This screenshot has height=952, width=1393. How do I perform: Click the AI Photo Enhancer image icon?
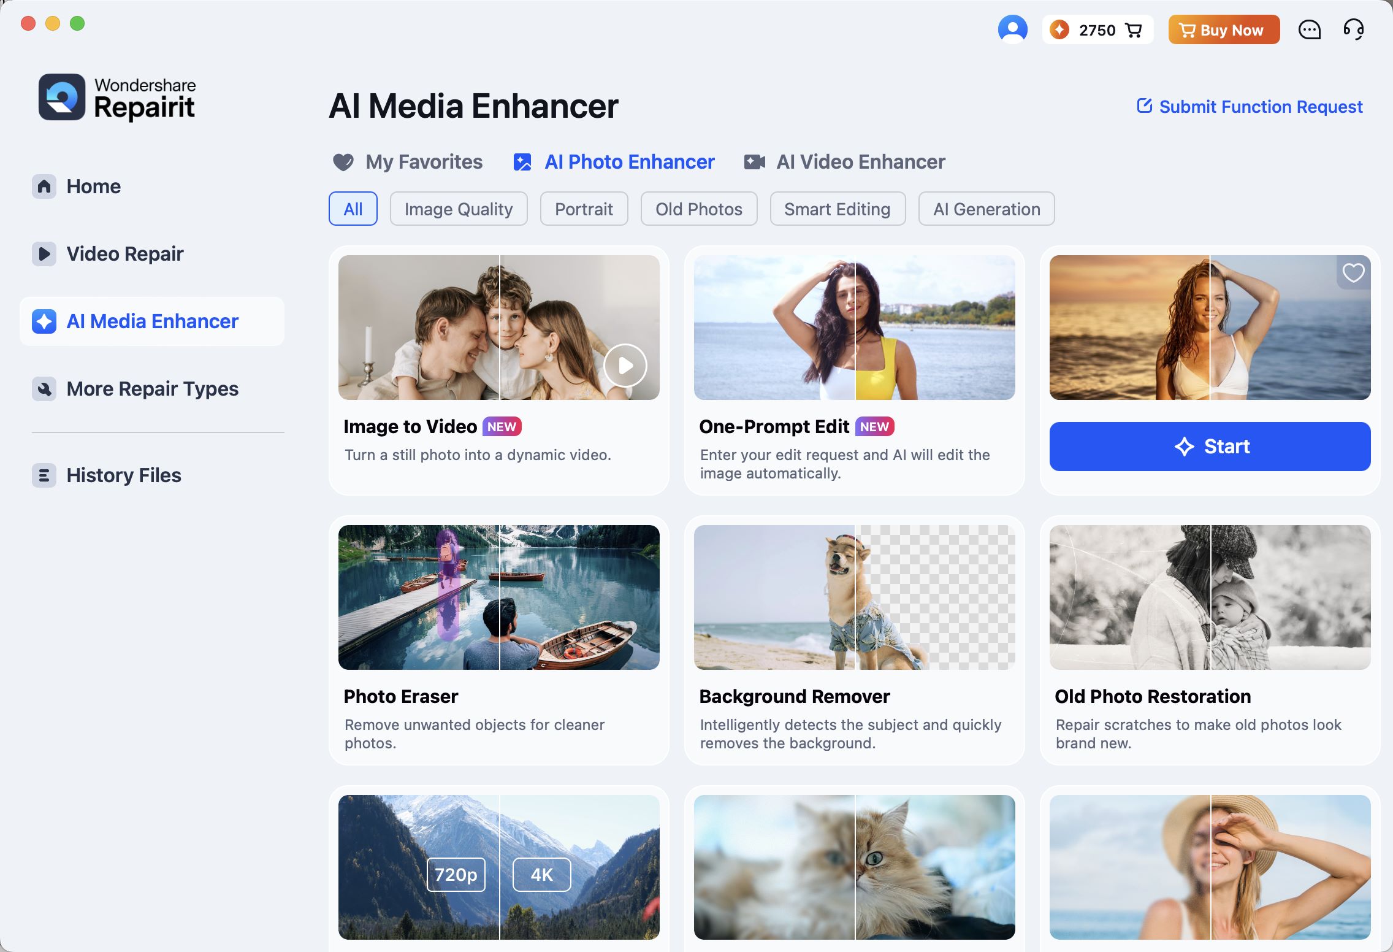point(522,162)
